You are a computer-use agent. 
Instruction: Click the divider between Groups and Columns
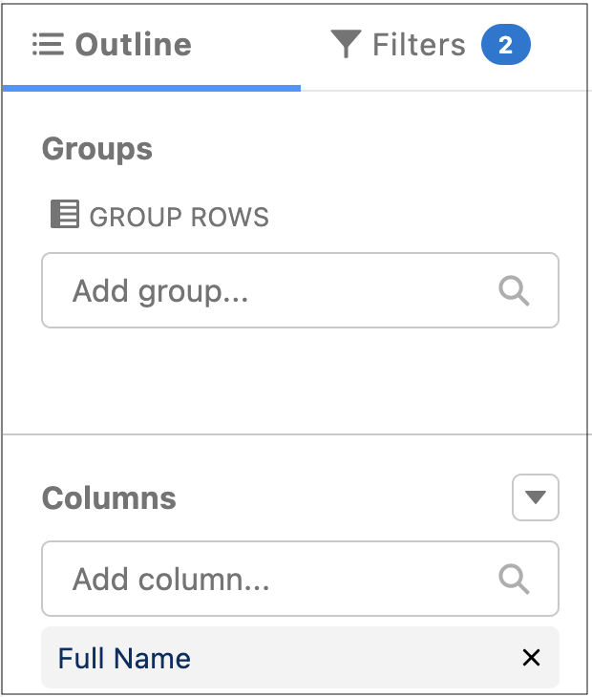click(297, 433)
